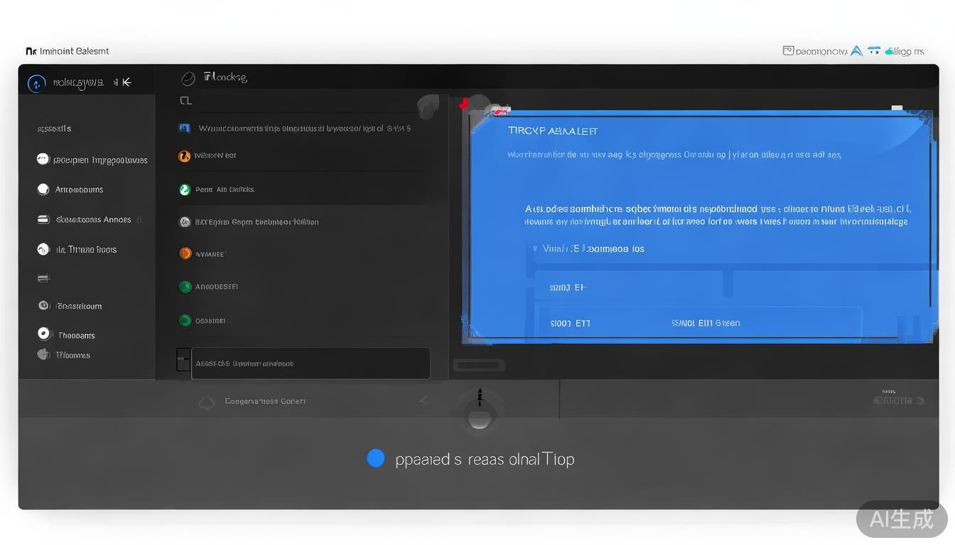The image size is (955, 545).
Task: Open the 'SI00 ET' field in blue panel
Action: (568, 287)
